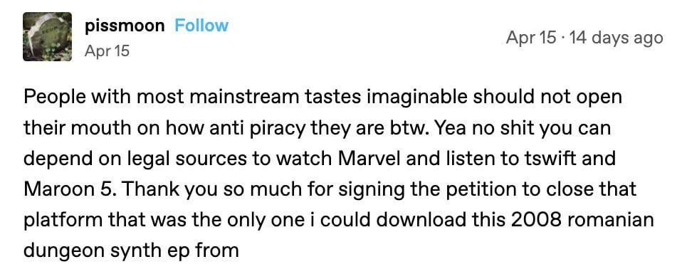Image resolution: width=682 pixels, height=279 pixels.
Task: Click the Apr 15 timestamp at right
Action: pos(531,38)
